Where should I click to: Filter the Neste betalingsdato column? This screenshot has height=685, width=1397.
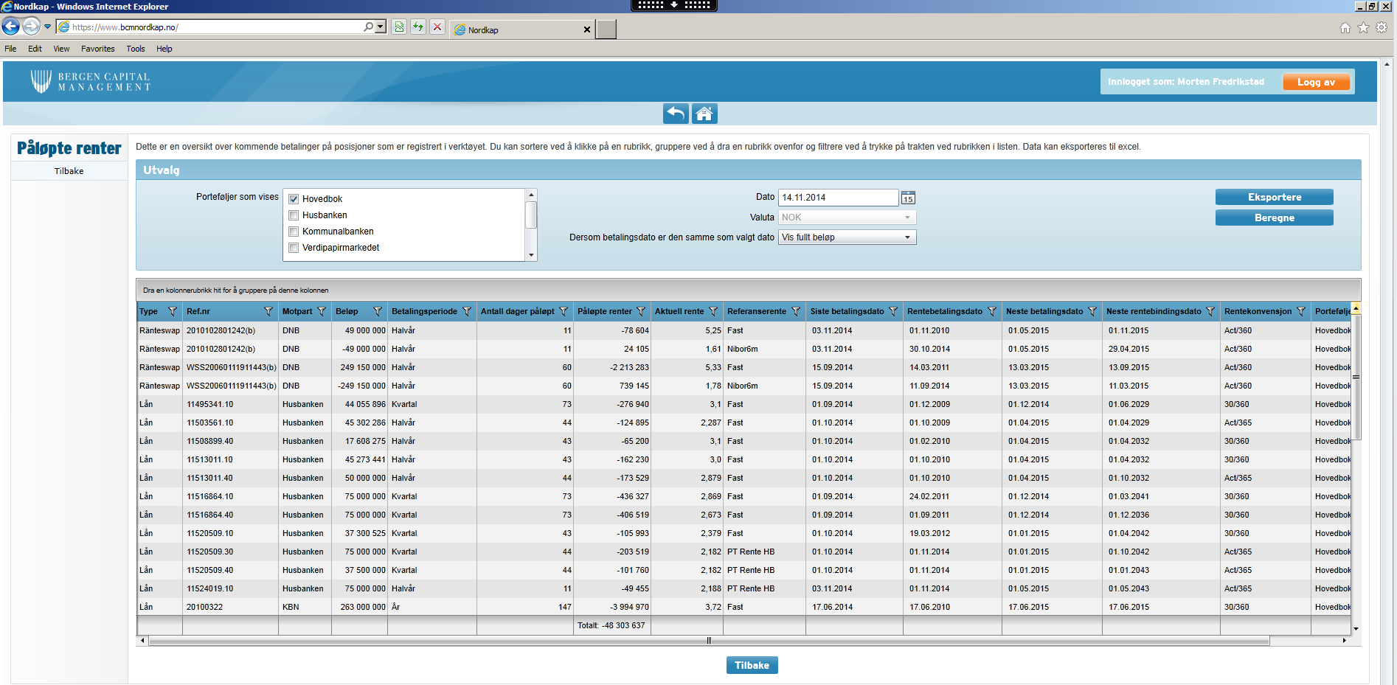[x=1092, y=311]
